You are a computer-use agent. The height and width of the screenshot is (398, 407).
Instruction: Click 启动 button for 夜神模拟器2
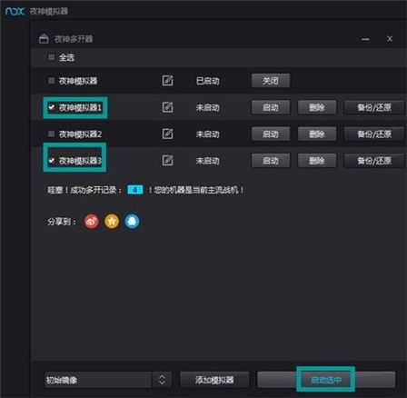point(271,134)
